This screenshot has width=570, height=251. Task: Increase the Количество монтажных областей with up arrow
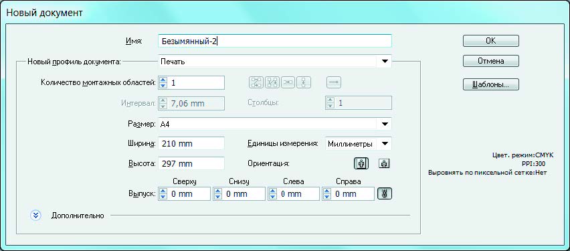pyautogui.click(x=163, y=80)
